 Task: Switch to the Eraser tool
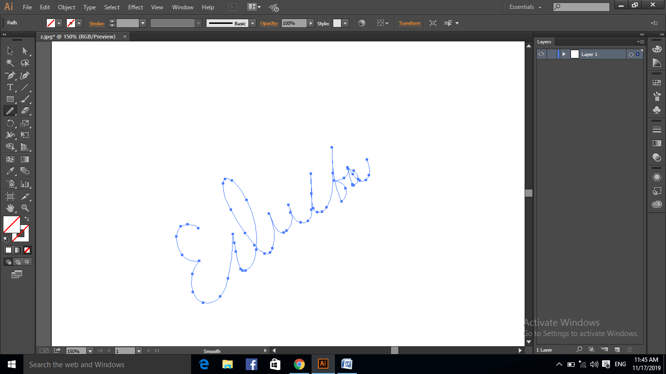(25, 111)
